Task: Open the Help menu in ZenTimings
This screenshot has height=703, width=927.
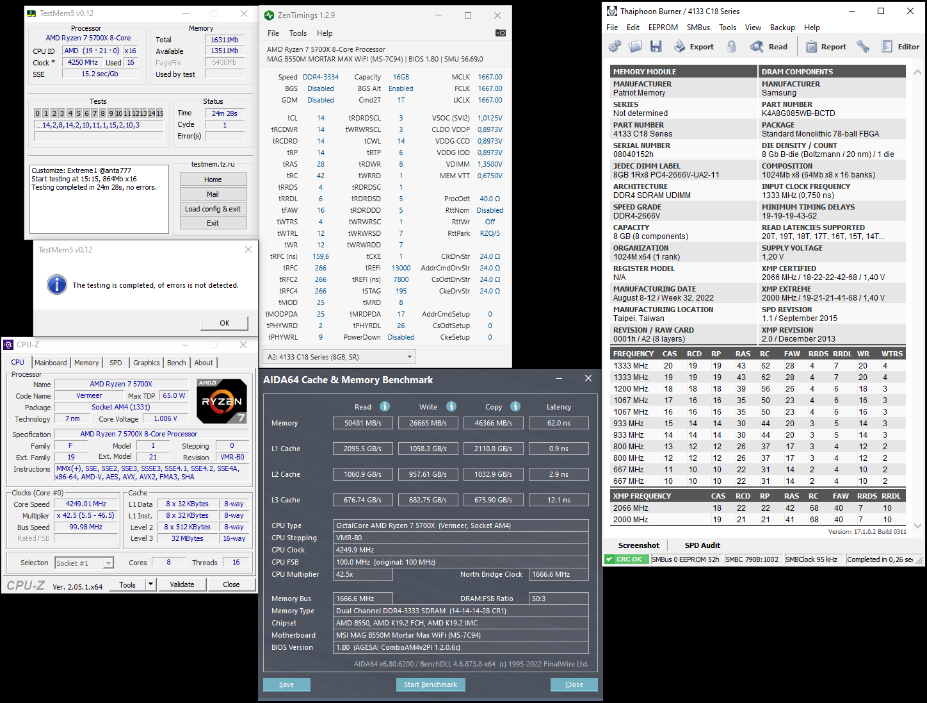Action: tap(325, 33)
